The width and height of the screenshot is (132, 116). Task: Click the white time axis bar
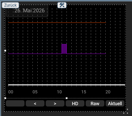[67, 85]
